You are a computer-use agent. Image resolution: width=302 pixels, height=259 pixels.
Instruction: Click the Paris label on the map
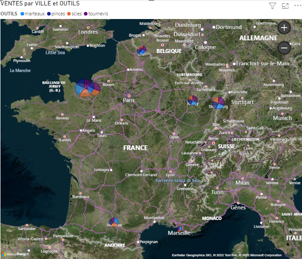pos(129,100)
